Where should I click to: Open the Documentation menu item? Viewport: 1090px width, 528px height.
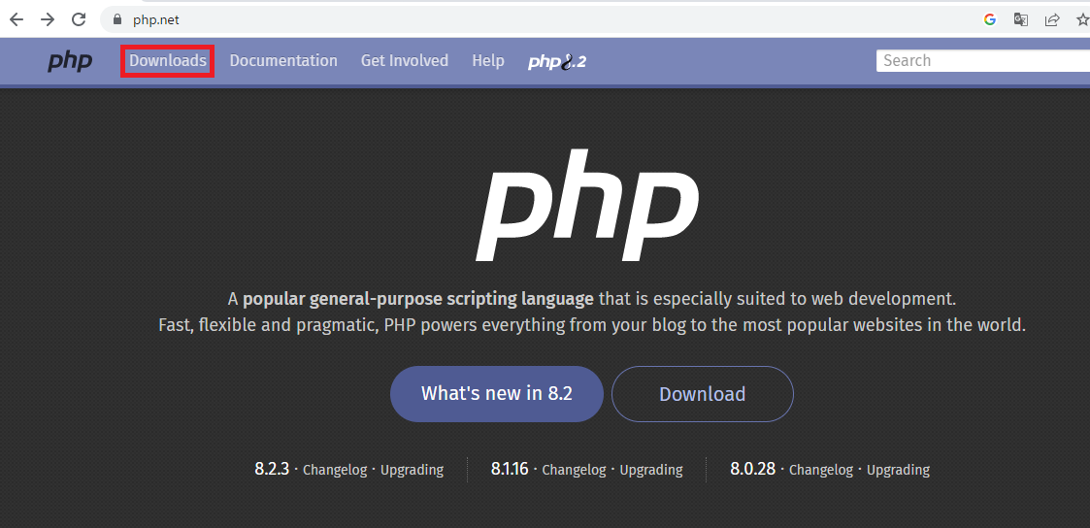click(283, 60)
